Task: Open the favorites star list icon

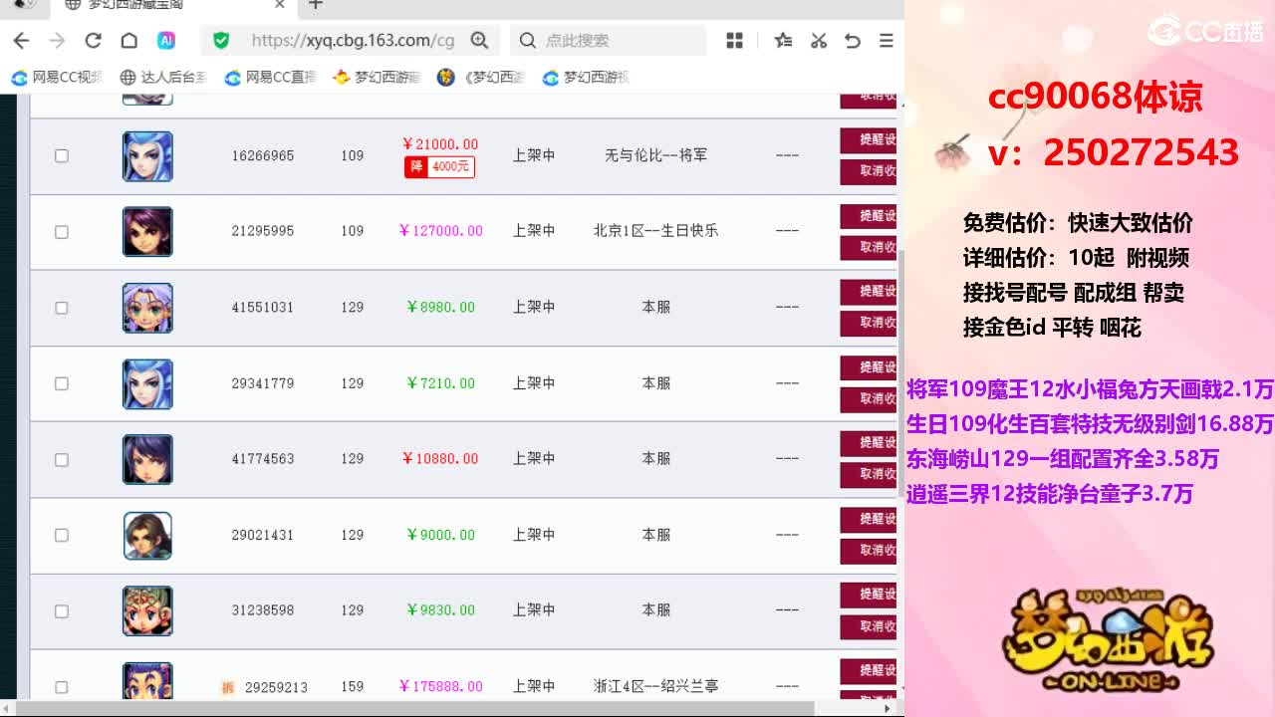Action: click(x=783, y=41)
